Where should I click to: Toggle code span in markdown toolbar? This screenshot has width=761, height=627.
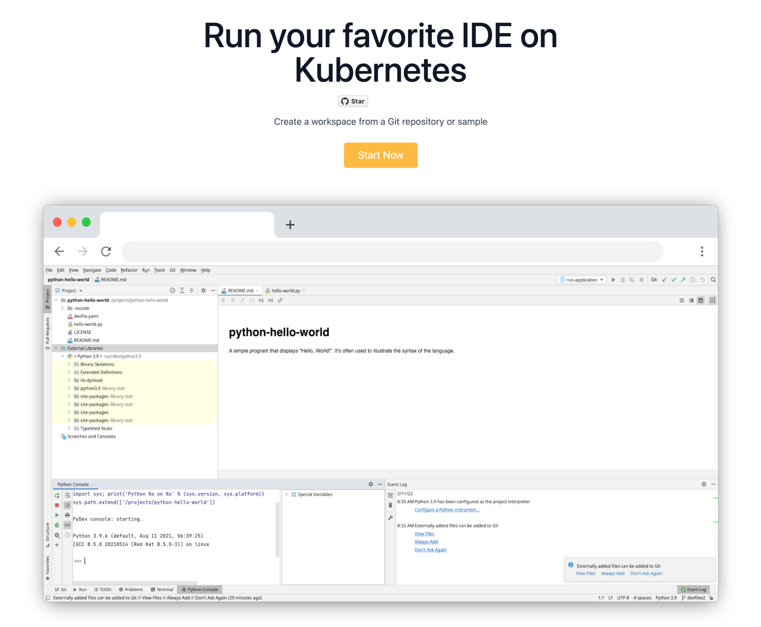[252, 301]
